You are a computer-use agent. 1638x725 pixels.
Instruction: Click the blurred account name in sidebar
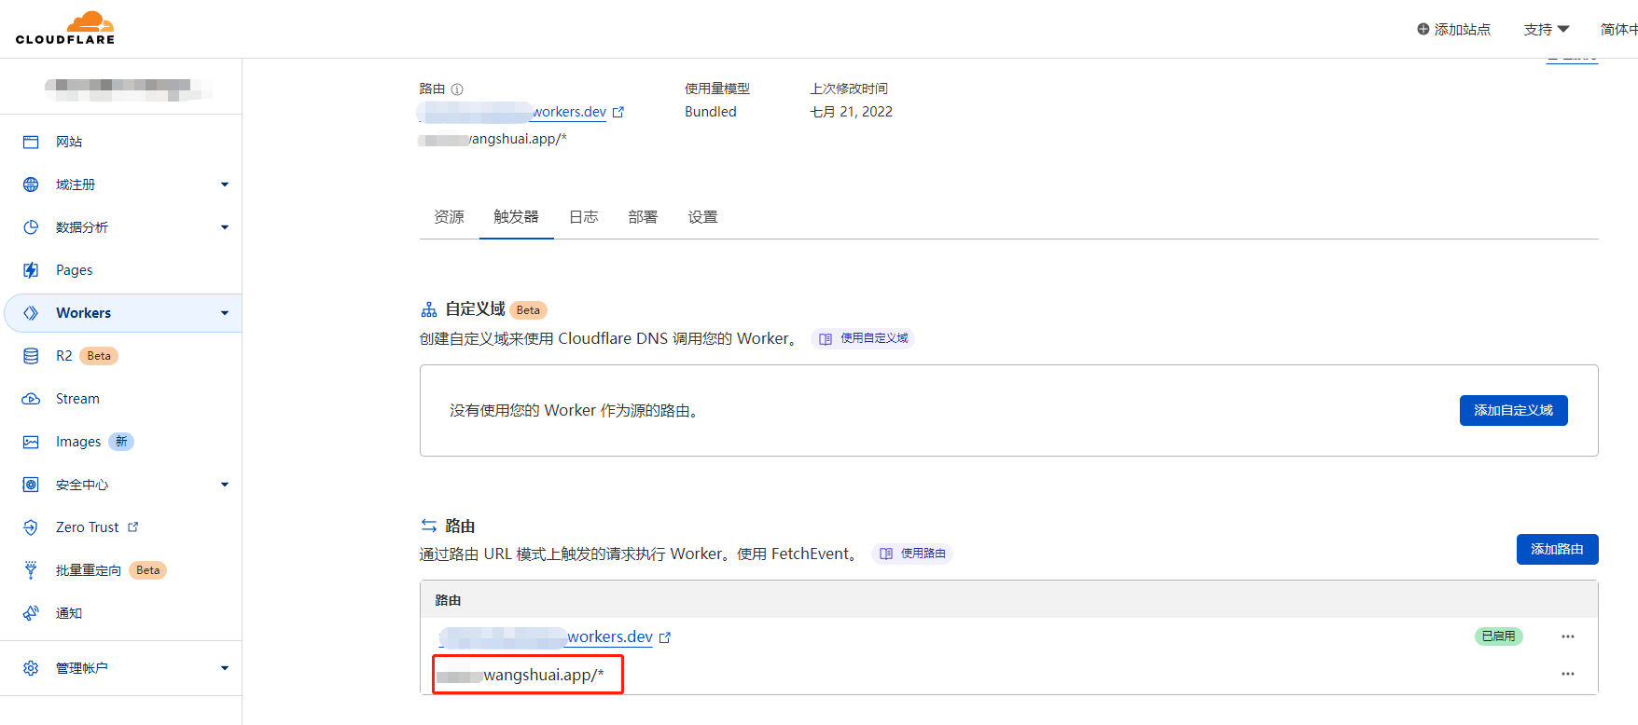[x=128, y=89]
